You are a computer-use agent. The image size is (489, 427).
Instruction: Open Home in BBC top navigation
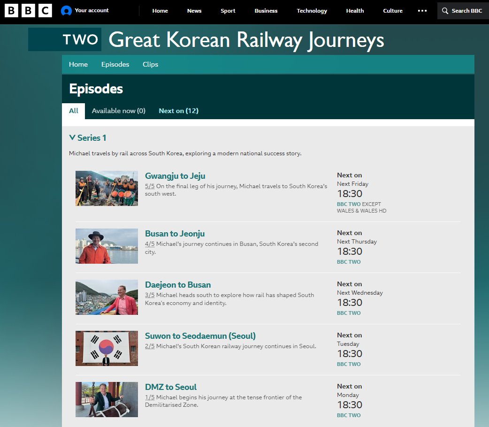(x=160, y=11)
